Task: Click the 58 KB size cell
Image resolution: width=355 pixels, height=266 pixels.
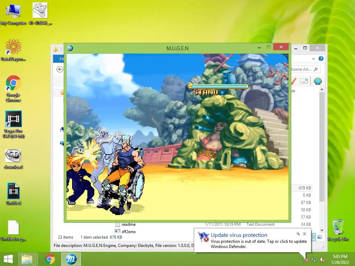Action: point(306,210)
